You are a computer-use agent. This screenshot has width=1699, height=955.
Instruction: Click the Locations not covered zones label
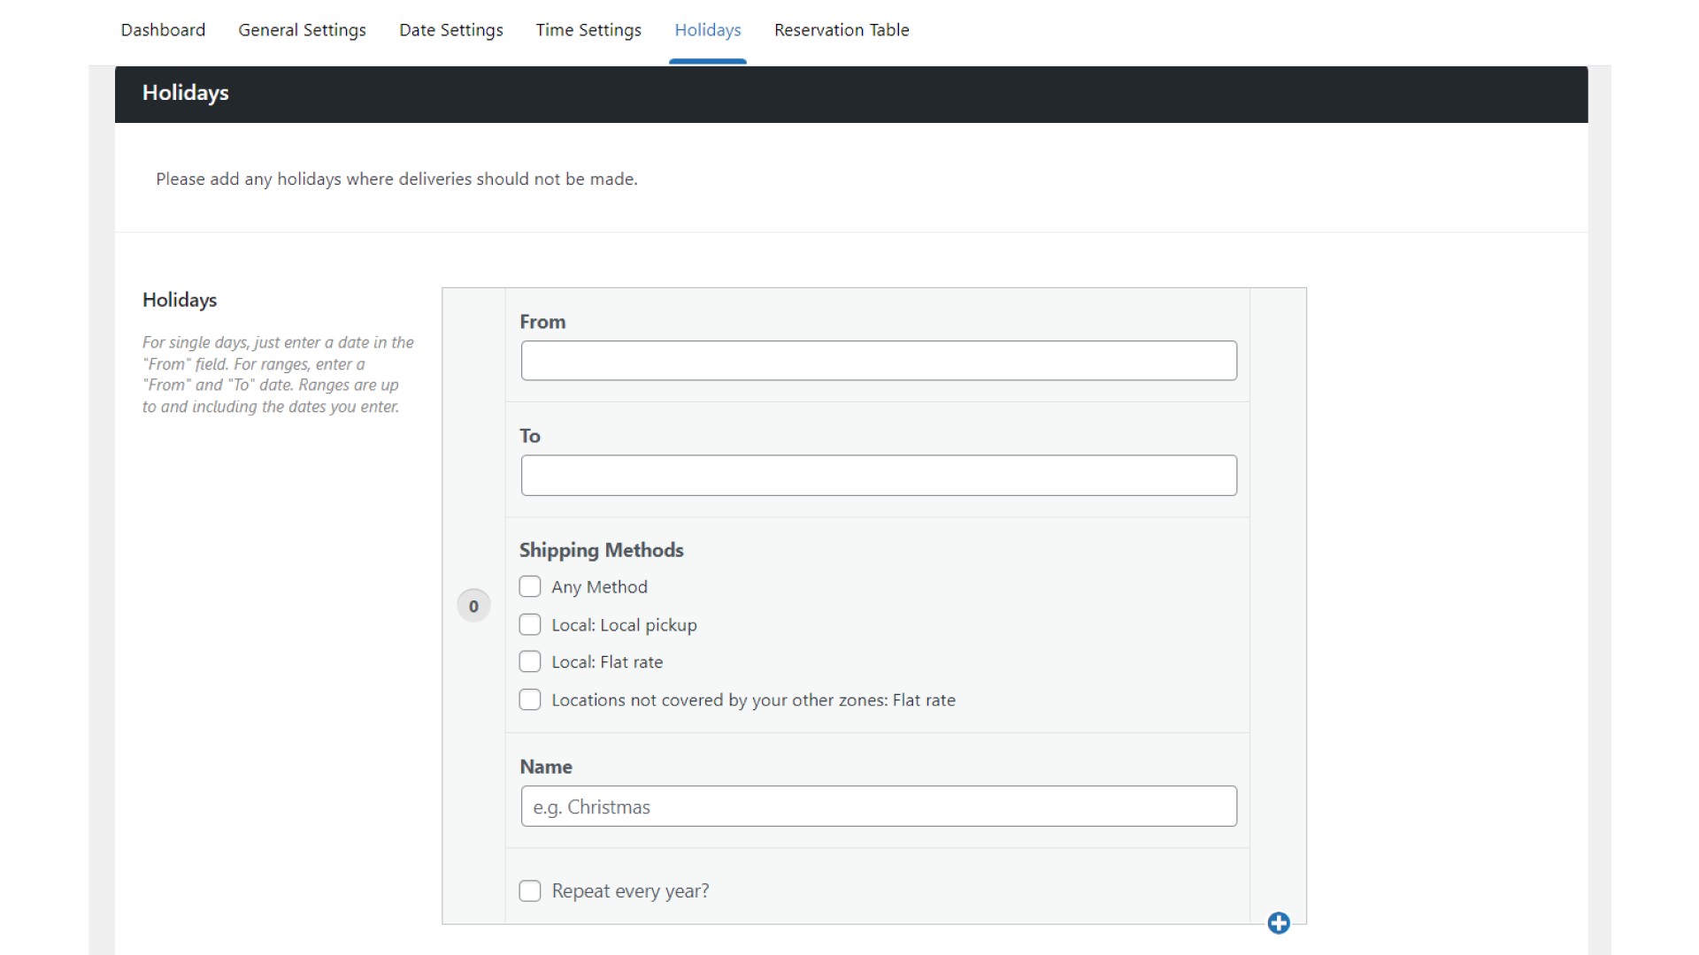click(x=753, y=700)
